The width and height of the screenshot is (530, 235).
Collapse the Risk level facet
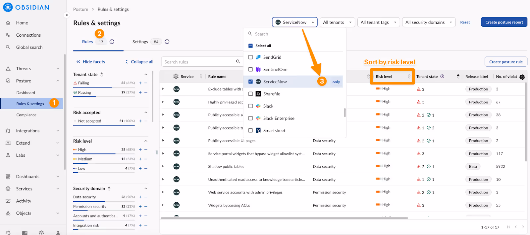coord(146,141)
